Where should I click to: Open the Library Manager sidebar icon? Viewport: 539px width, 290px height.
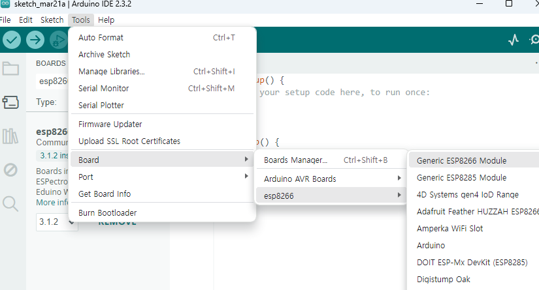pos(10,136)
